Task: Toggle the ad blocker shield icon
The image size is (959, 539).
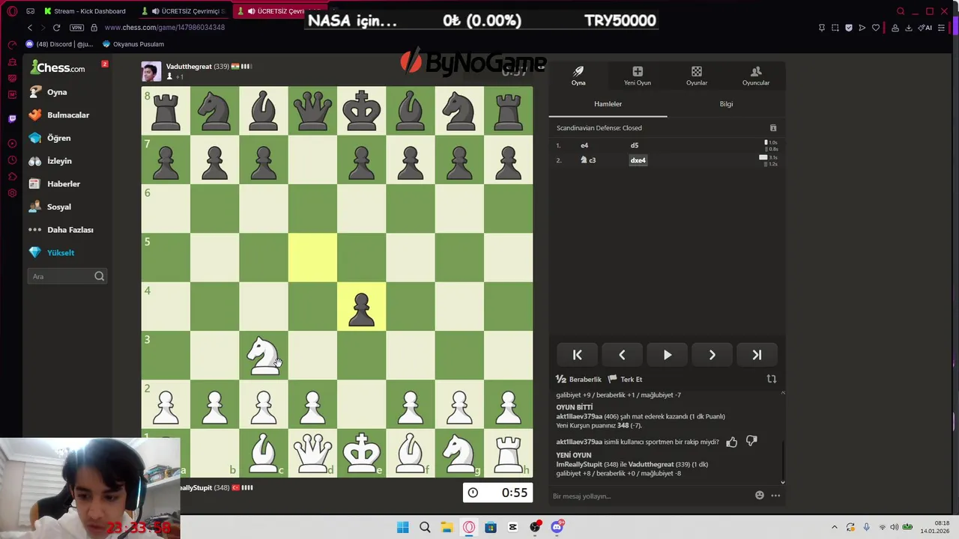Action: tap(849, 28)
